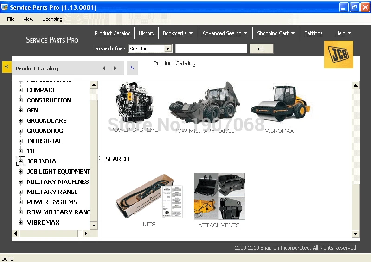Open the VIBROMAX roller thumbnail
The width and height of the screenshot is (373, 262).
(281, 103)
